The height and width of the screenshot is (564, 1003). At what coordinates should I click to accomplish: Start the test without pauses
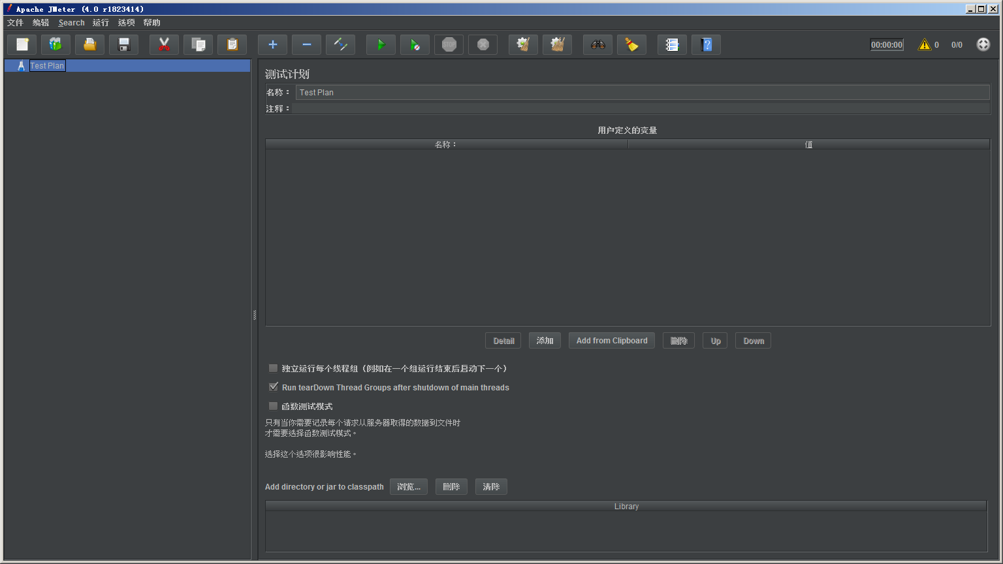415,44
